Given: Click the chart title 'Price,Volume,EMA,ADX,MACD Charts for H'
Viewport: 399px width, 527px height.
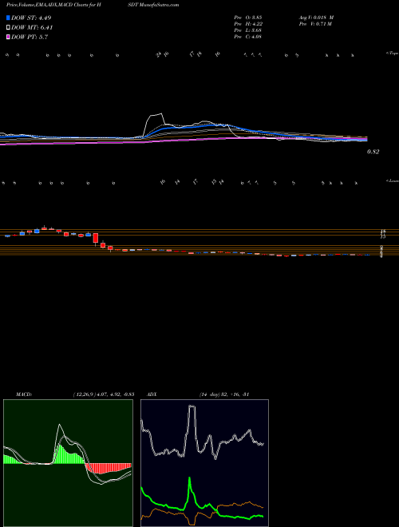Looking at the screenshot, I should [x=53, y=5].
